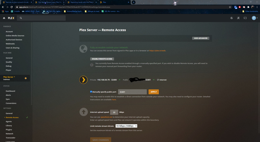Viewport: 260px width, 142px height.
Task: Open Library settings in sidebar
Action: coord(9,126)
